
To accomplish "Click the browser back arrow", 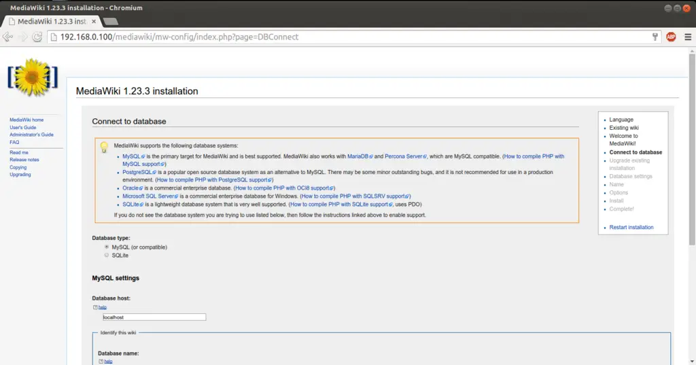I will coord(7,37).
